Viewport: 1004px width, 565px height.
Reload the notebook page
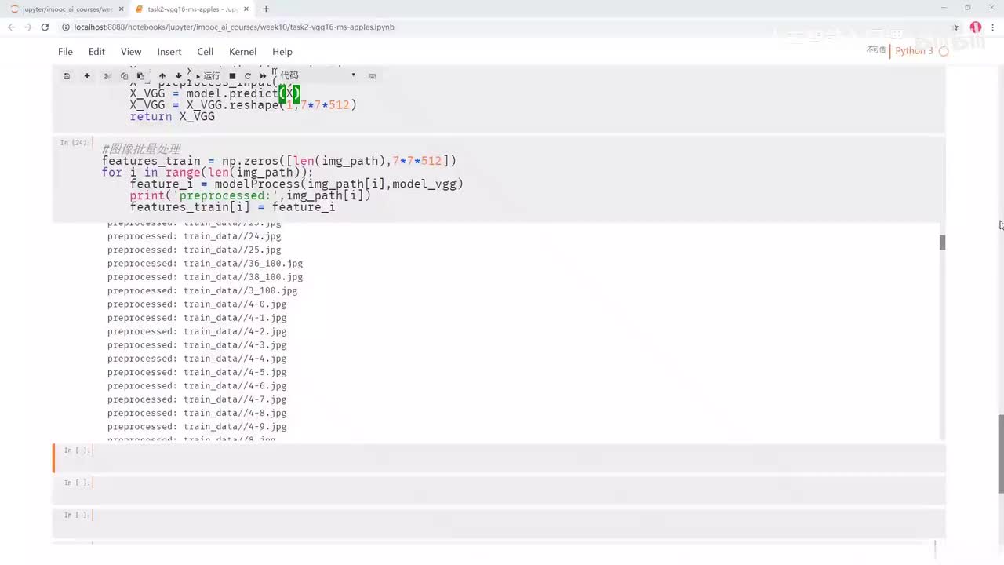(45, 27)
